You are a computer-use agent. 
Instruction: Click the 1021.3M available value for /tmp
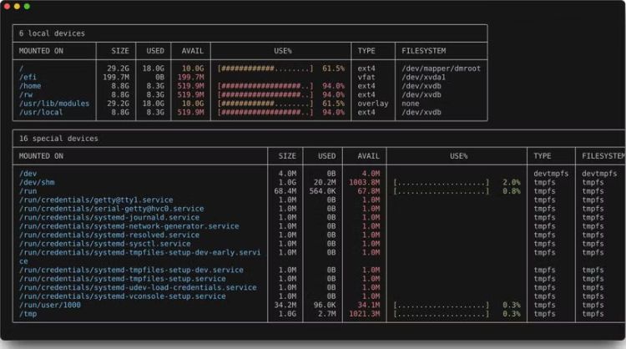pyautogui.click(x=363, y=314)
